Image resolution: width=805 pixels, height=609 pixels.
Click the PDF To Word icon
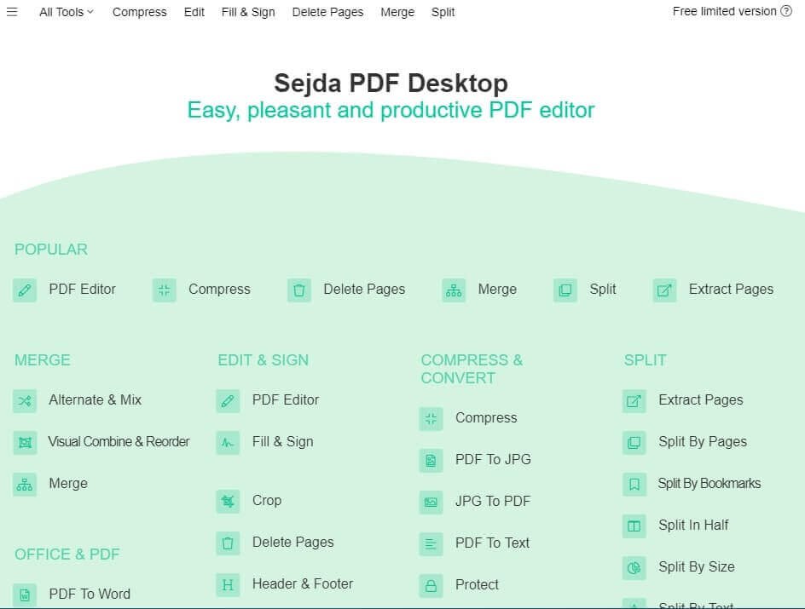(25, 595)
